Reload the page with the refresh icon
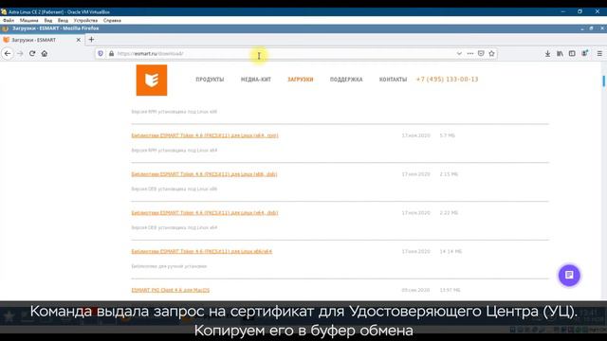607x341 pixels. click(x=32, y=54)
